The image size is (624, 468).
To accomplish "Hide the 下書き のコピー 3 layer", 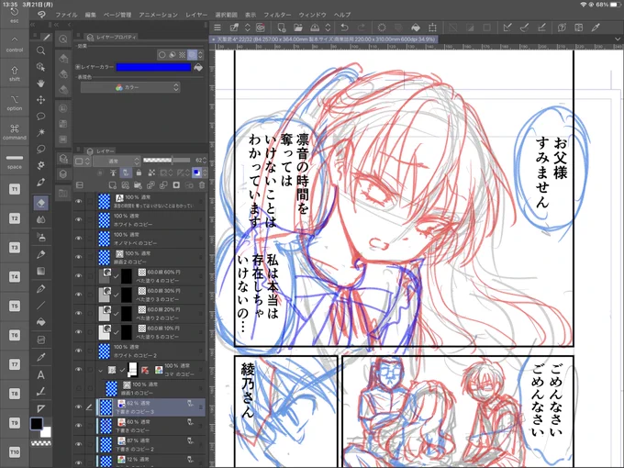I will pos(79,407).
